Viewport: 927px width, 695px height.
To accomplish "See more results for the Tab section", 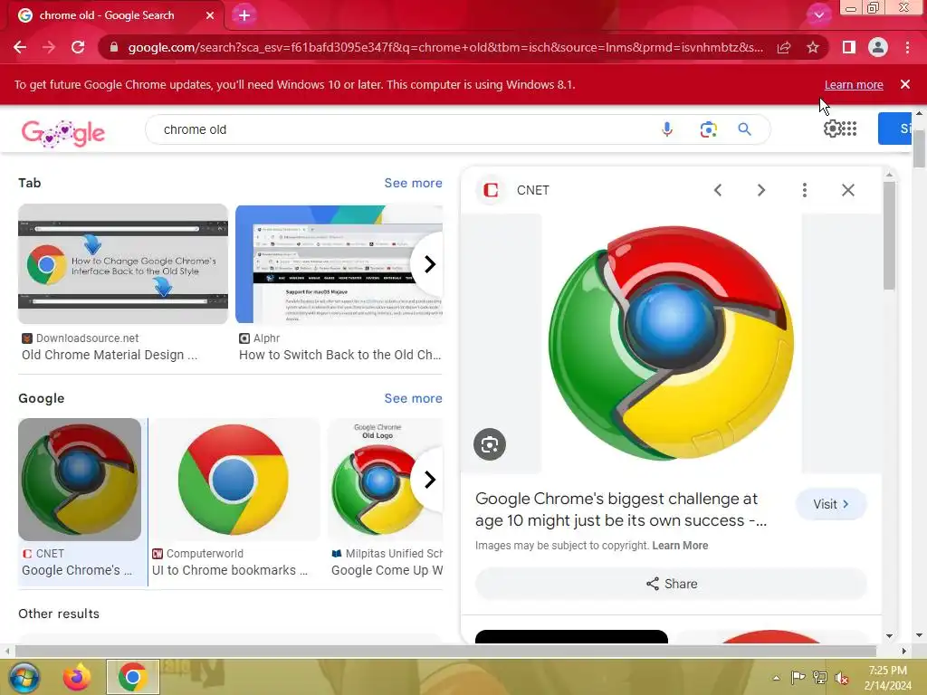I will tap(413, 183).
